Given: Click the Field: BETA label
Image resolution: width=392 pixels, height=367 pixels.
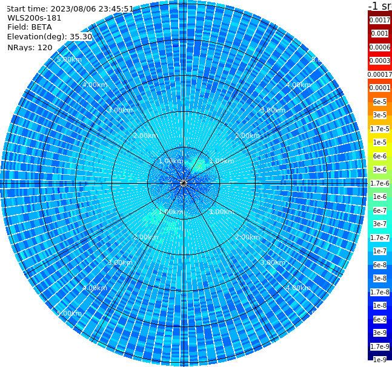Looking at the screenshot, I should (30, 27).
